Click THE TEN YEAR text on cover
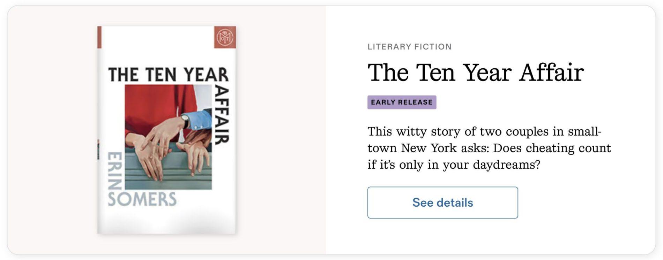This screenshot has width=663, height=260. click(168, 75)
